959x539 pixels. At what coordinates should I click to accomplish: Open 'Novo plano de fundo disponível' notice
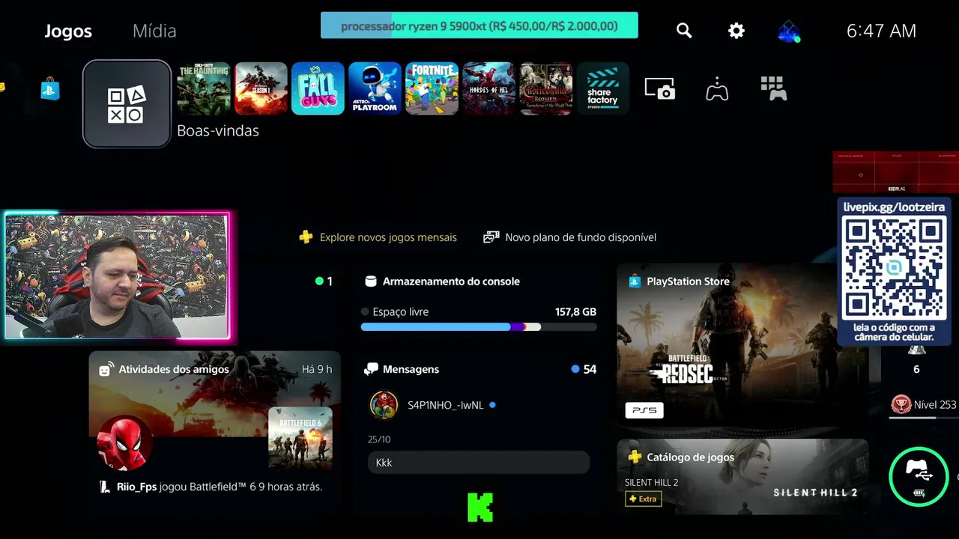pyautogui.click(x=581, y=237)
